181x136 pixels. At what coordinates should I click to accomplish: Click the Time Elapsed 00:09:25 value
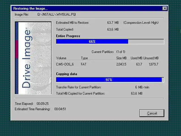[x=42, y=104]
